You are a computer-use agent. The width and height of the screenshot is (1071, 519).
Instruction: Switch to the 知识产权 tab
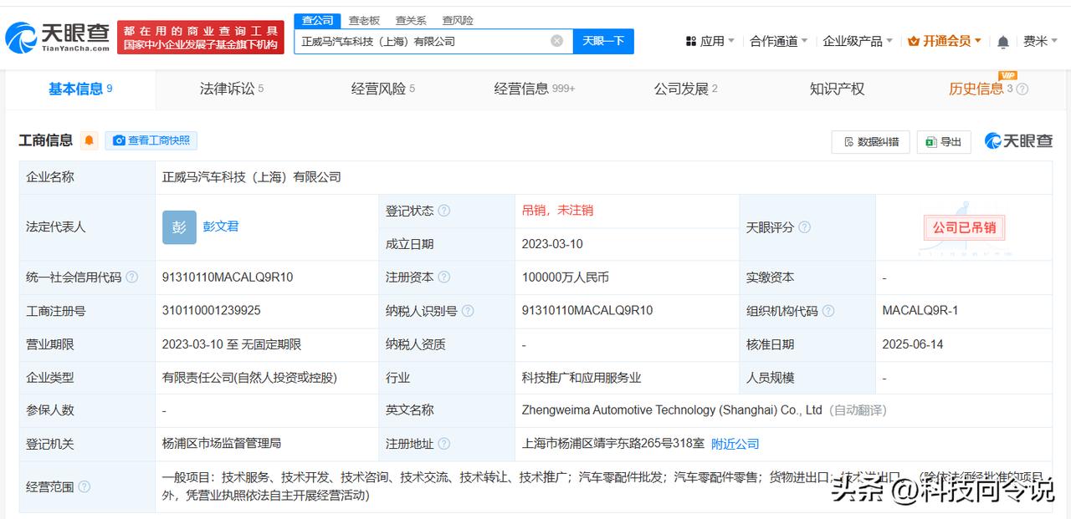click(x=837, y=89)
